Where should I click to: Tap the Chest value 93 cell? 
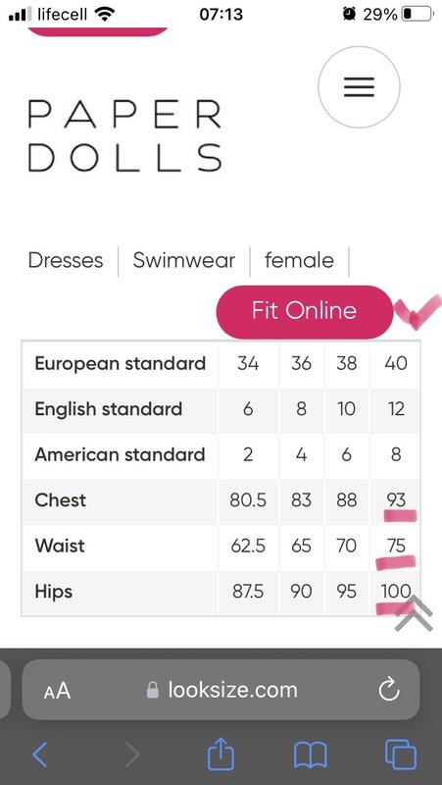(396, 500)
